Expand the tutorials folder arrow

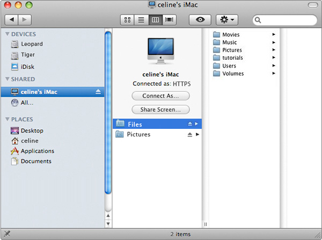pos(274,57)
